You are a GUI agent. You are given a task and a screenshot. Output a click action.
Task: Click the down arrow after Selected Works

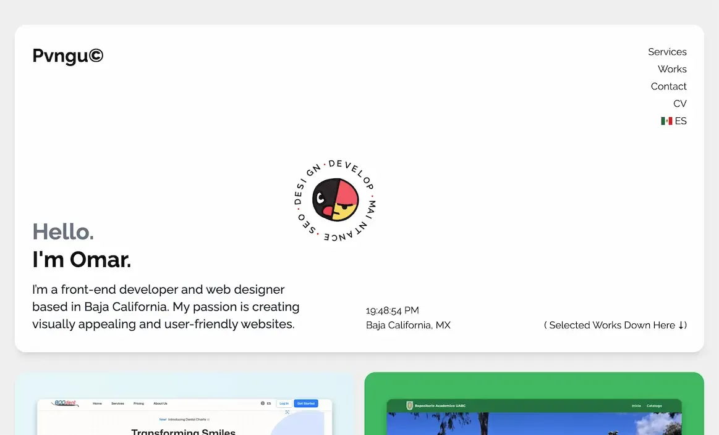coord(681,325)
